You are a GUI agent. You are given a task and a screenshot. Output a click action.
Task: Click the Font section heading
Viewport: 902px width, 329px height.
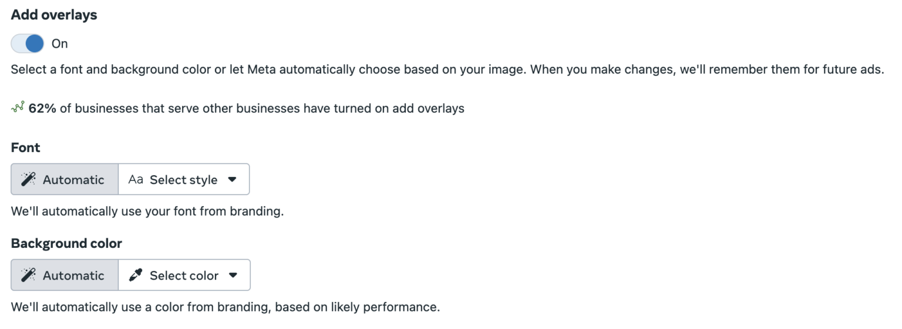click(x=26, y=147)
